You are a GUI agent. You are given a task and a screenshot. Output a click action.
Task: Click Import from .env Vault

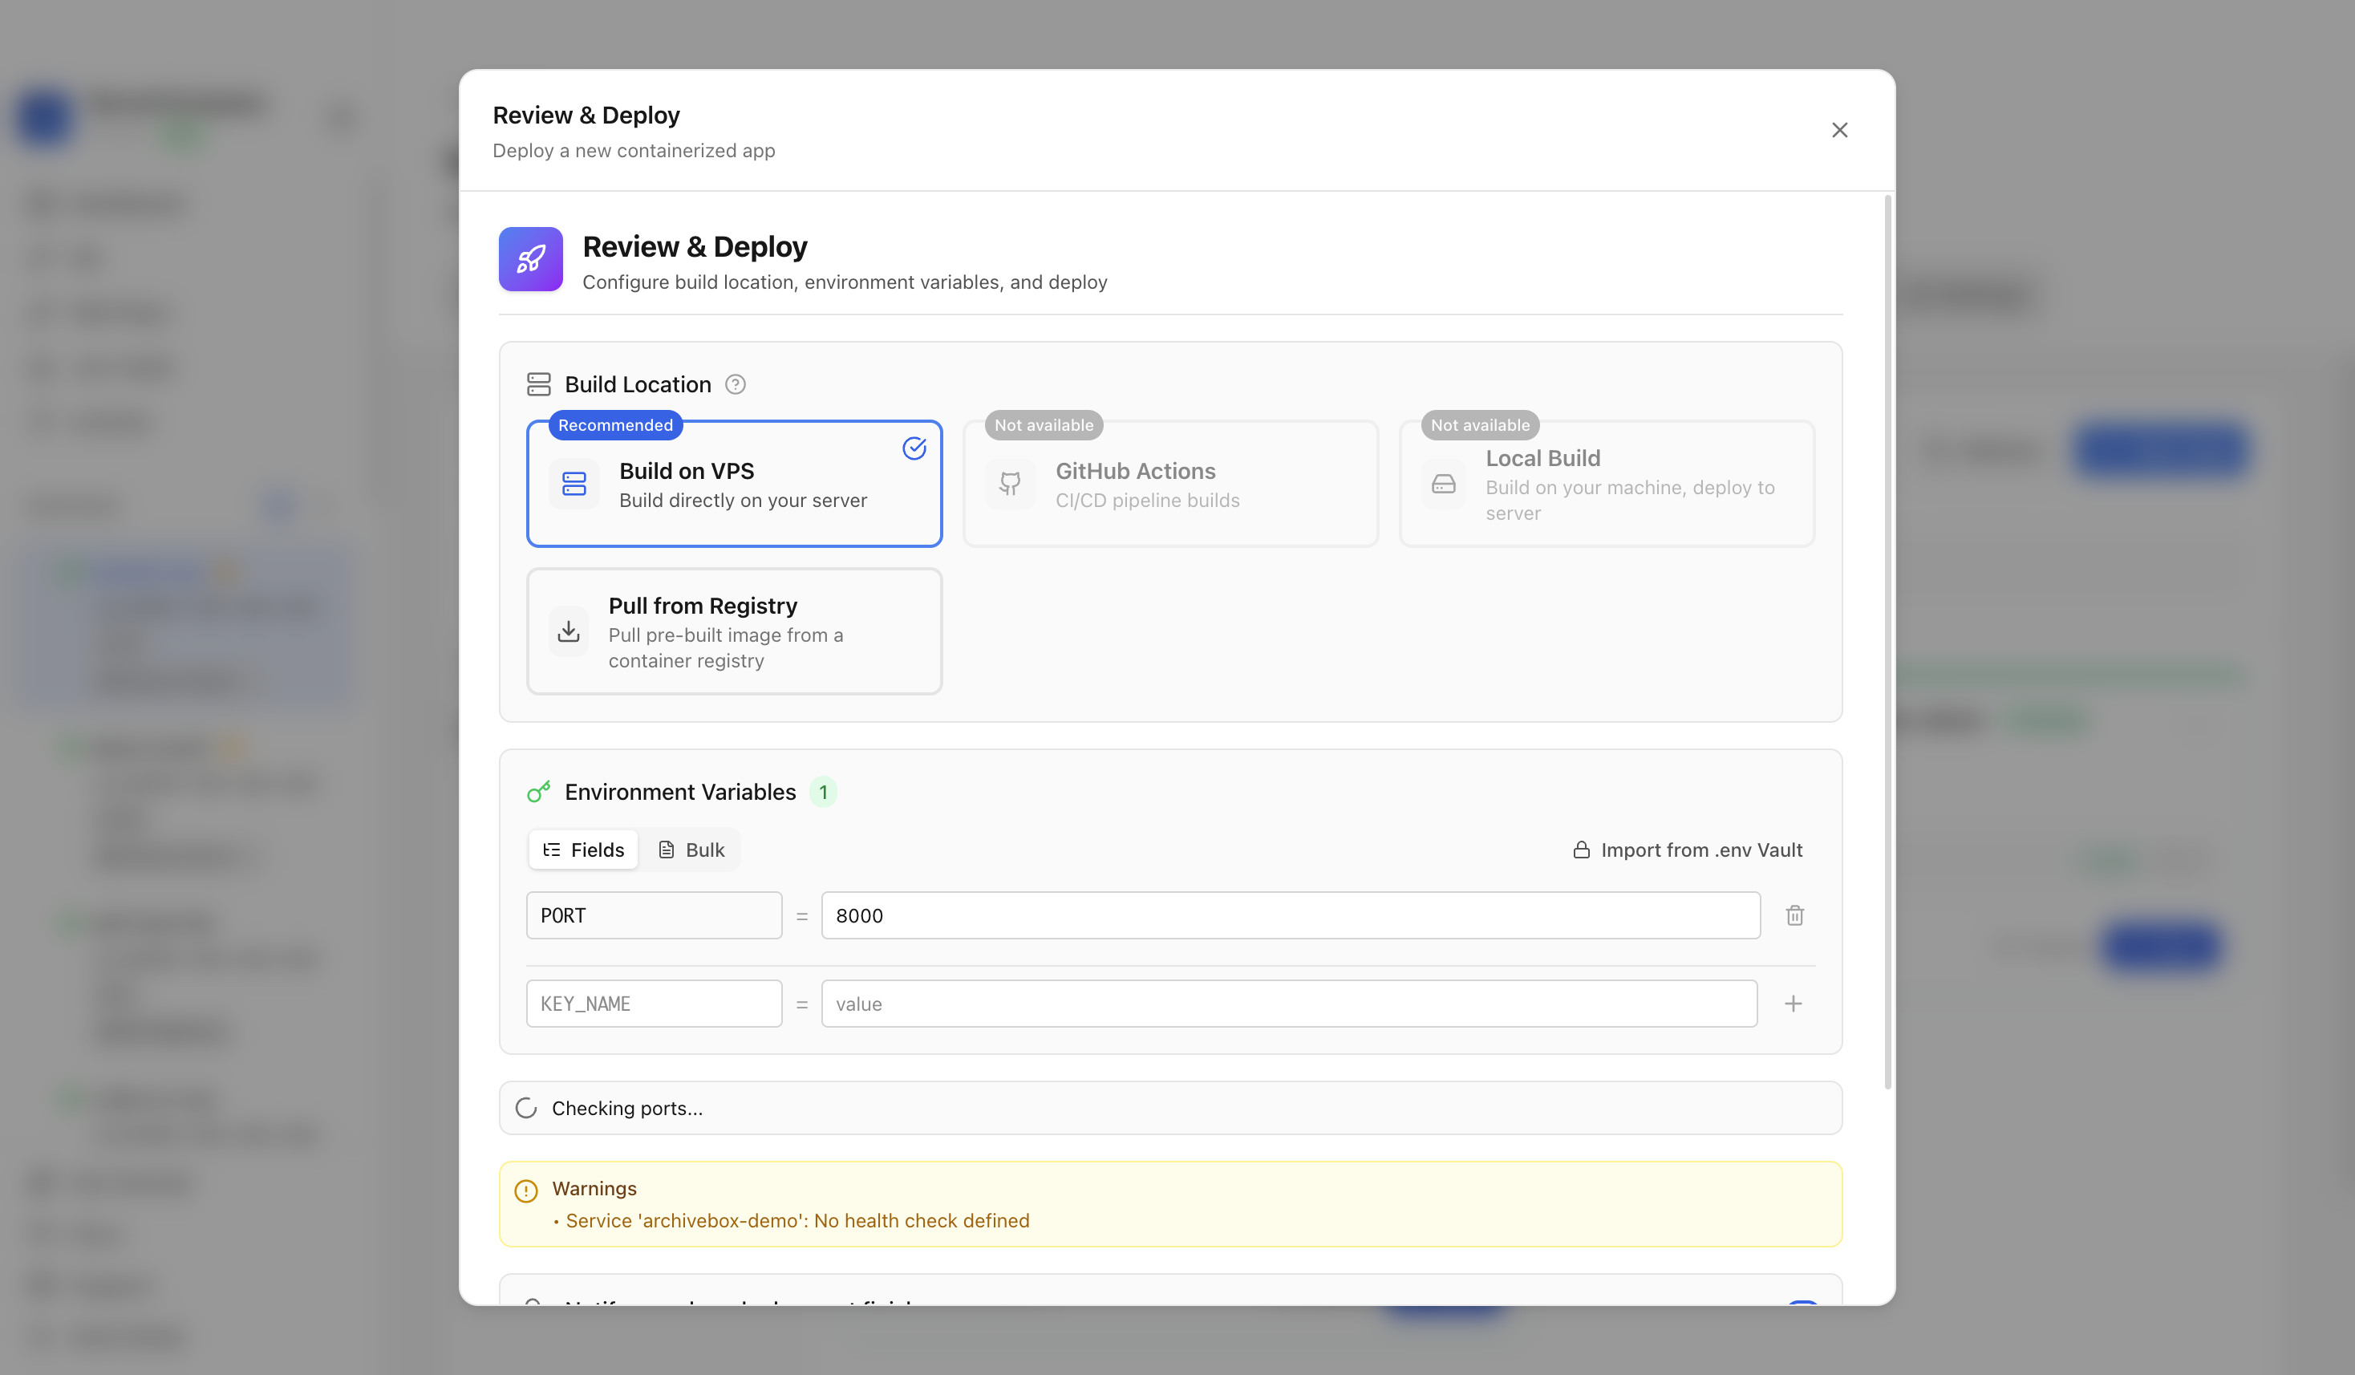1688,850
